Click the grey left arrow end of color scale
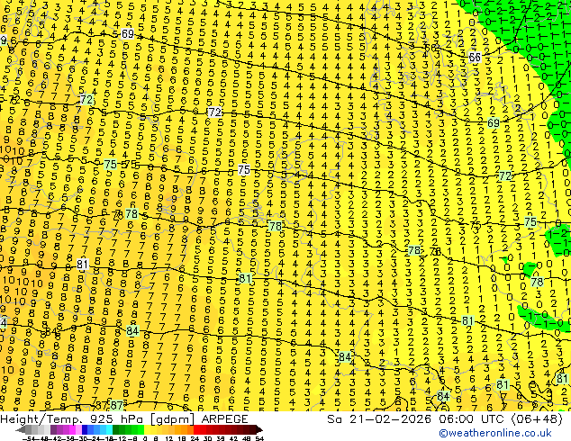The width and height of the screenshot is (571, 441). pyautogui.click(x=21, y=429)
